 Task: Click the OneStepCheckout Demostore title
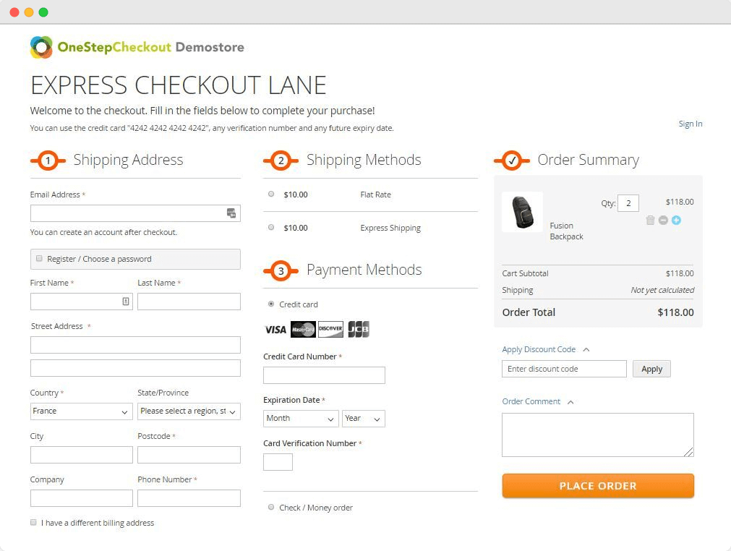pos(150,47)
